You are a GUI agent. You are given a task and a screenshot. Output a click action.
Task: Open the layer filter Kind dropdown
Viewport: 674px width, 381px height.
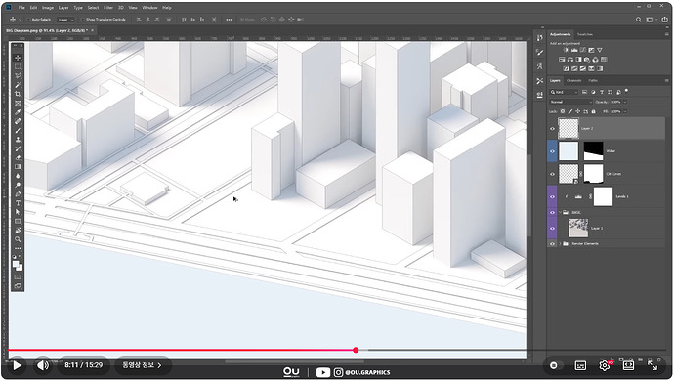[564, 92]
